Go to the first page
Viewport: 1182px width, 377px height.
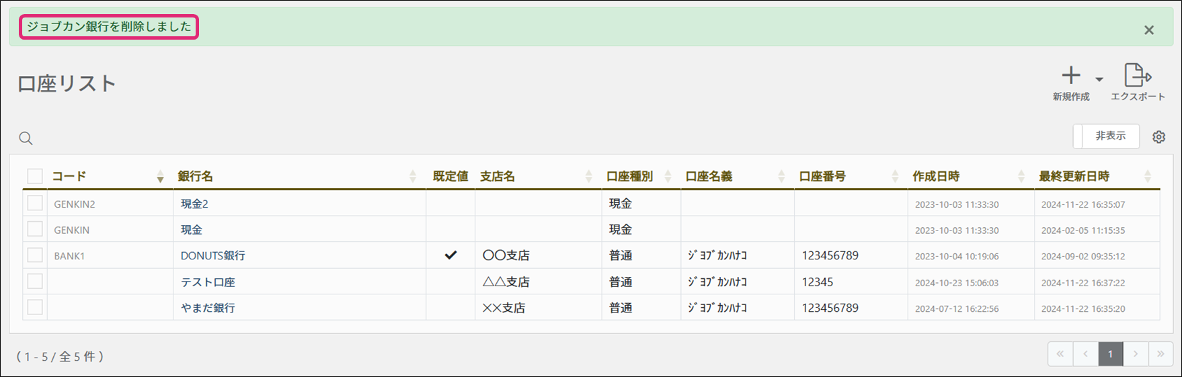point(1060,354)
